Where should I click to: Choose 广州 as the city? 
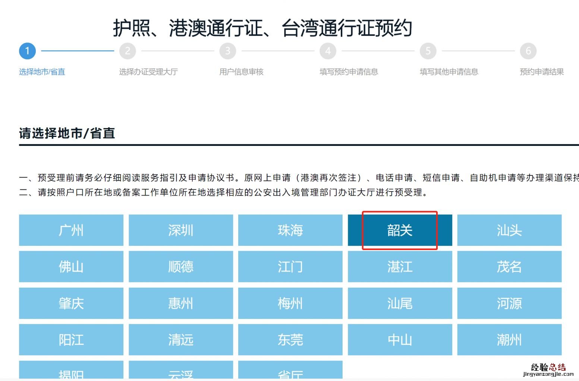coord(71,230)
